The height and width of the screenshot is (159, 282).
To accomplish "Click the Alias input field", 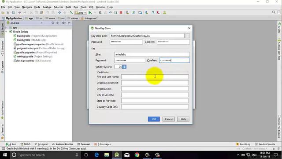I will click(x=152, y=54).
